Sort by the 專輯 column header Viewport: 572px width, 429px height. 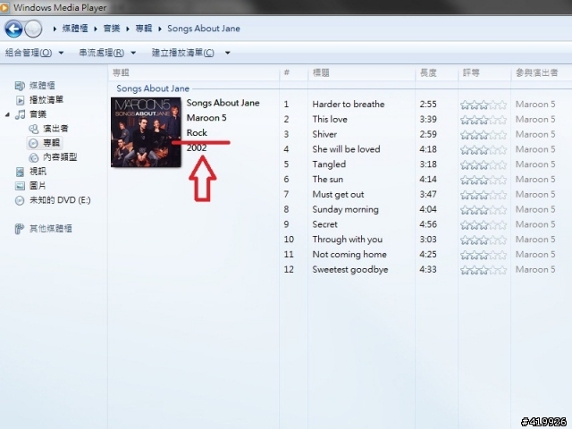tap(194, 73)
